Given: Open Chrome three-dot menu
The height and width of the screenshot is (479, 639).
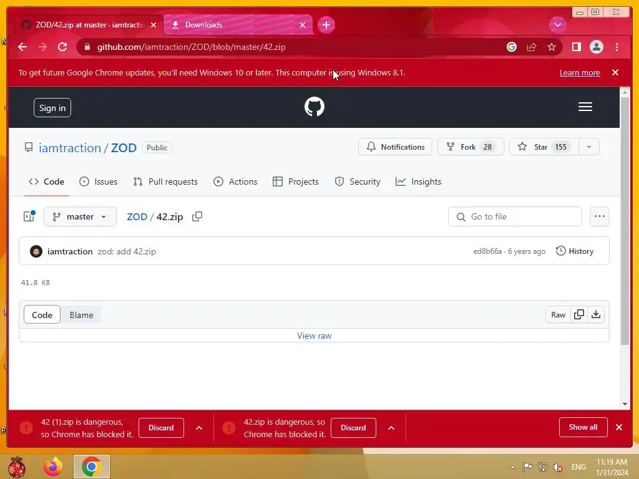Looking at the screenshot, I should (x=617, y=47).
